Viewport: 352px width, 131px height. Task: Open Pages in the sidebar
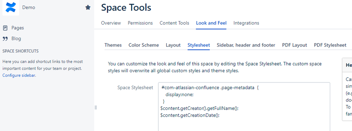(18, 28)
